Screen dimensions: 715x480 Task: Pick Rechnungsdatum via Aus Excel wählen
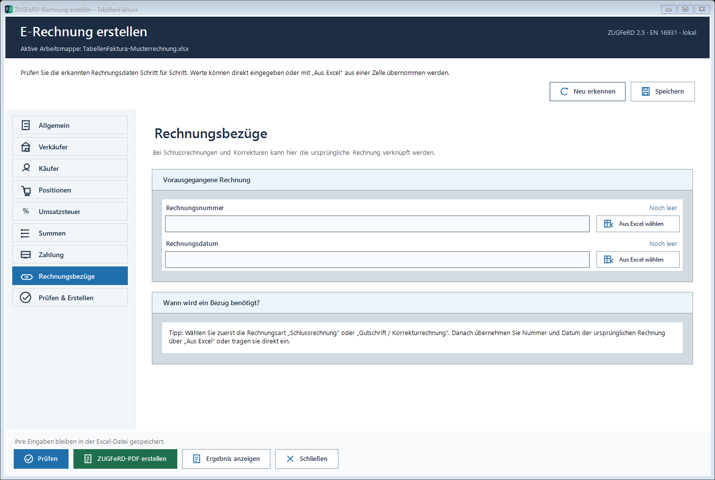point(638,260)
